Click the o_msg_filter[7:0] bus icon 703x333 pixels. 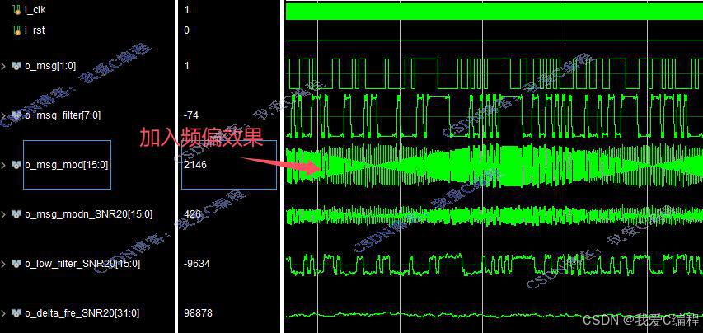(16, 115)
